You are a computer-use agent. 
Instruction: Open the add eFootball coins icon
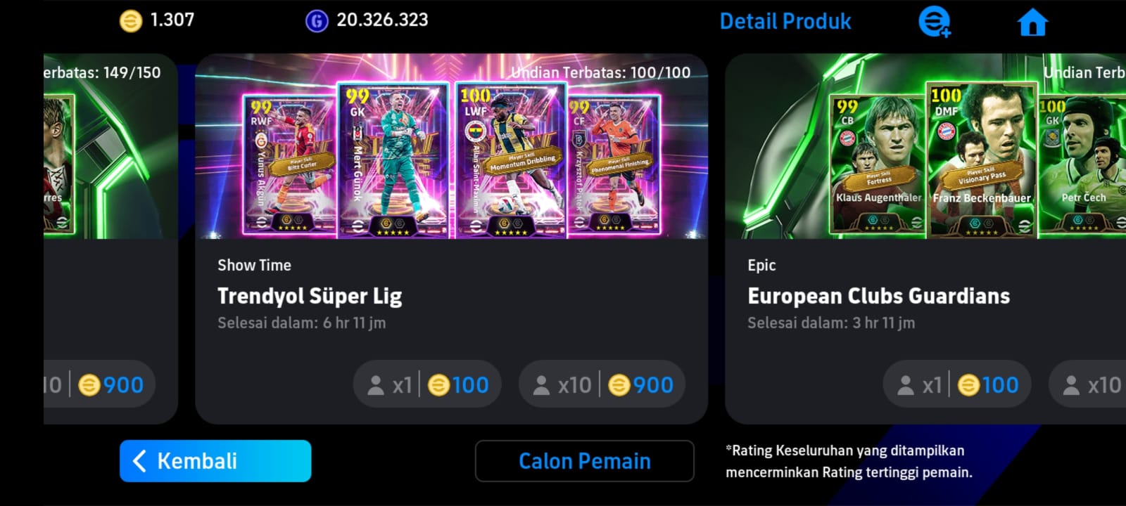tap(935, 22)
